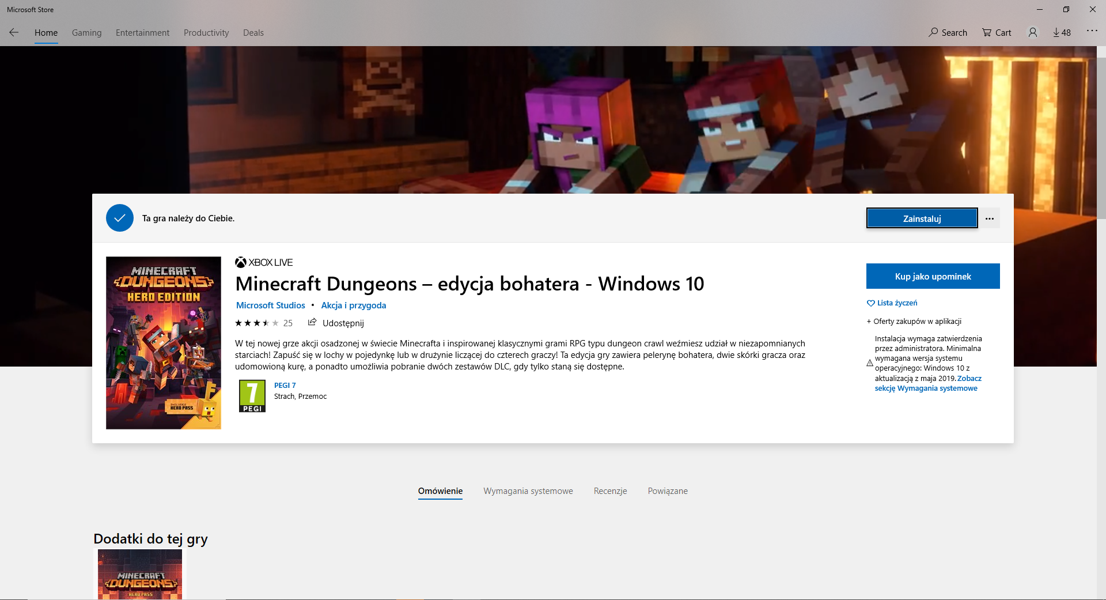Click the rating count 25
The image size is (1106, 600).
tap(288, 323)
